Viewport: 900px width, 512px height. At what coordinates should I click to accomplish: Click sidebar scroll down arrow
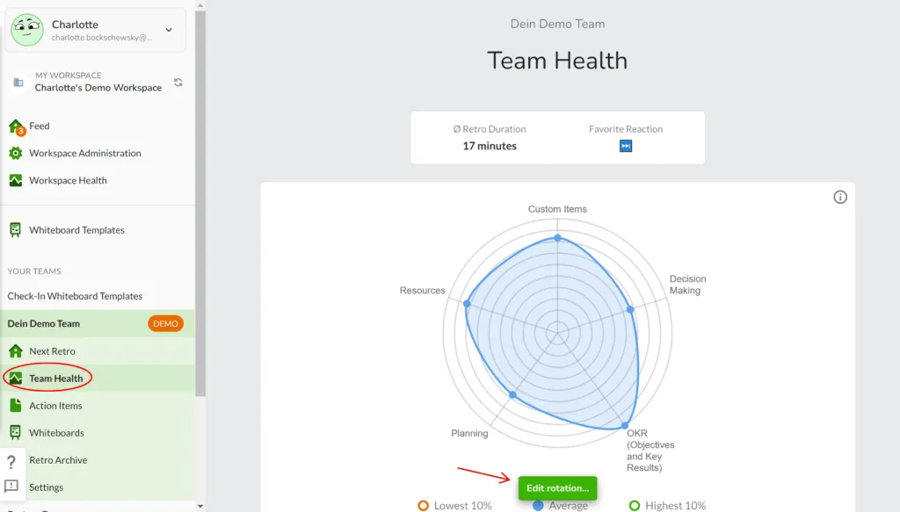point(200,506)
